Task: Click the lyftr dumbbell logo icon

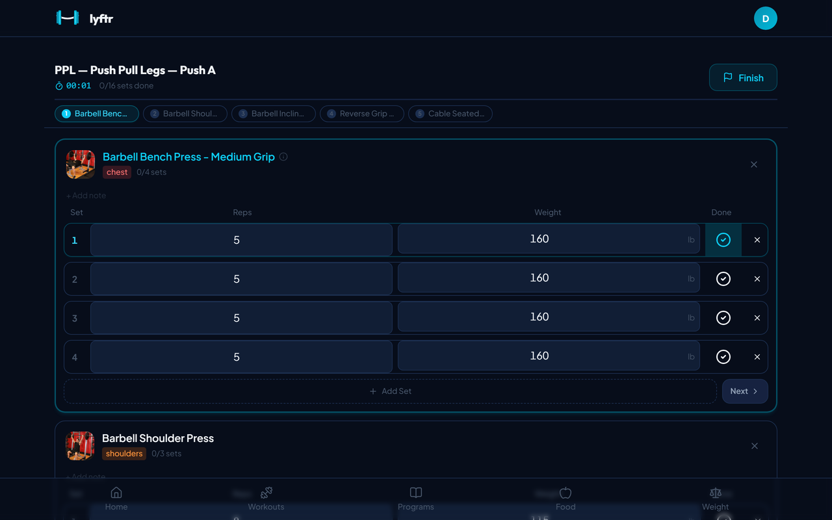Action: [68, 18]
